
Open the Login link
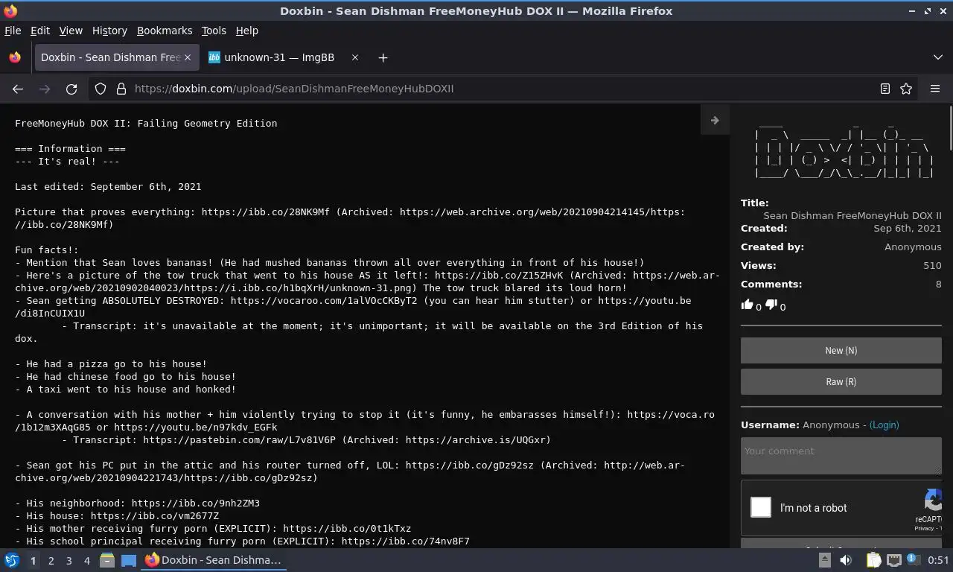tap(884, 425)
